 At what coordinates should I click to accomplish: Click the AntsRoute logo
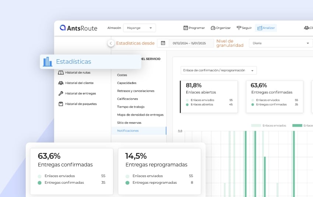pos(79,28)
